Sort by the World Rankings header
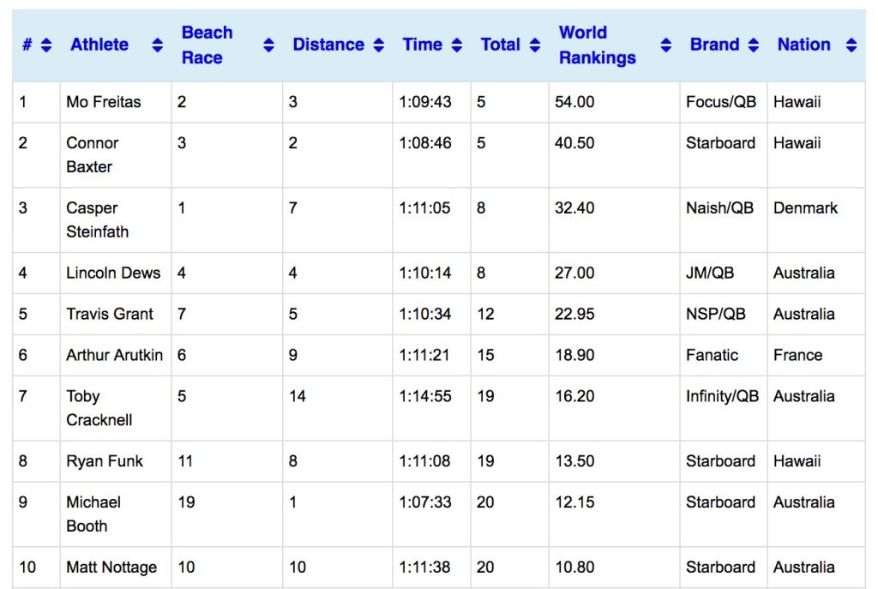Image resolution: width=878 pixels, height=589 pixels. (598, 45)
